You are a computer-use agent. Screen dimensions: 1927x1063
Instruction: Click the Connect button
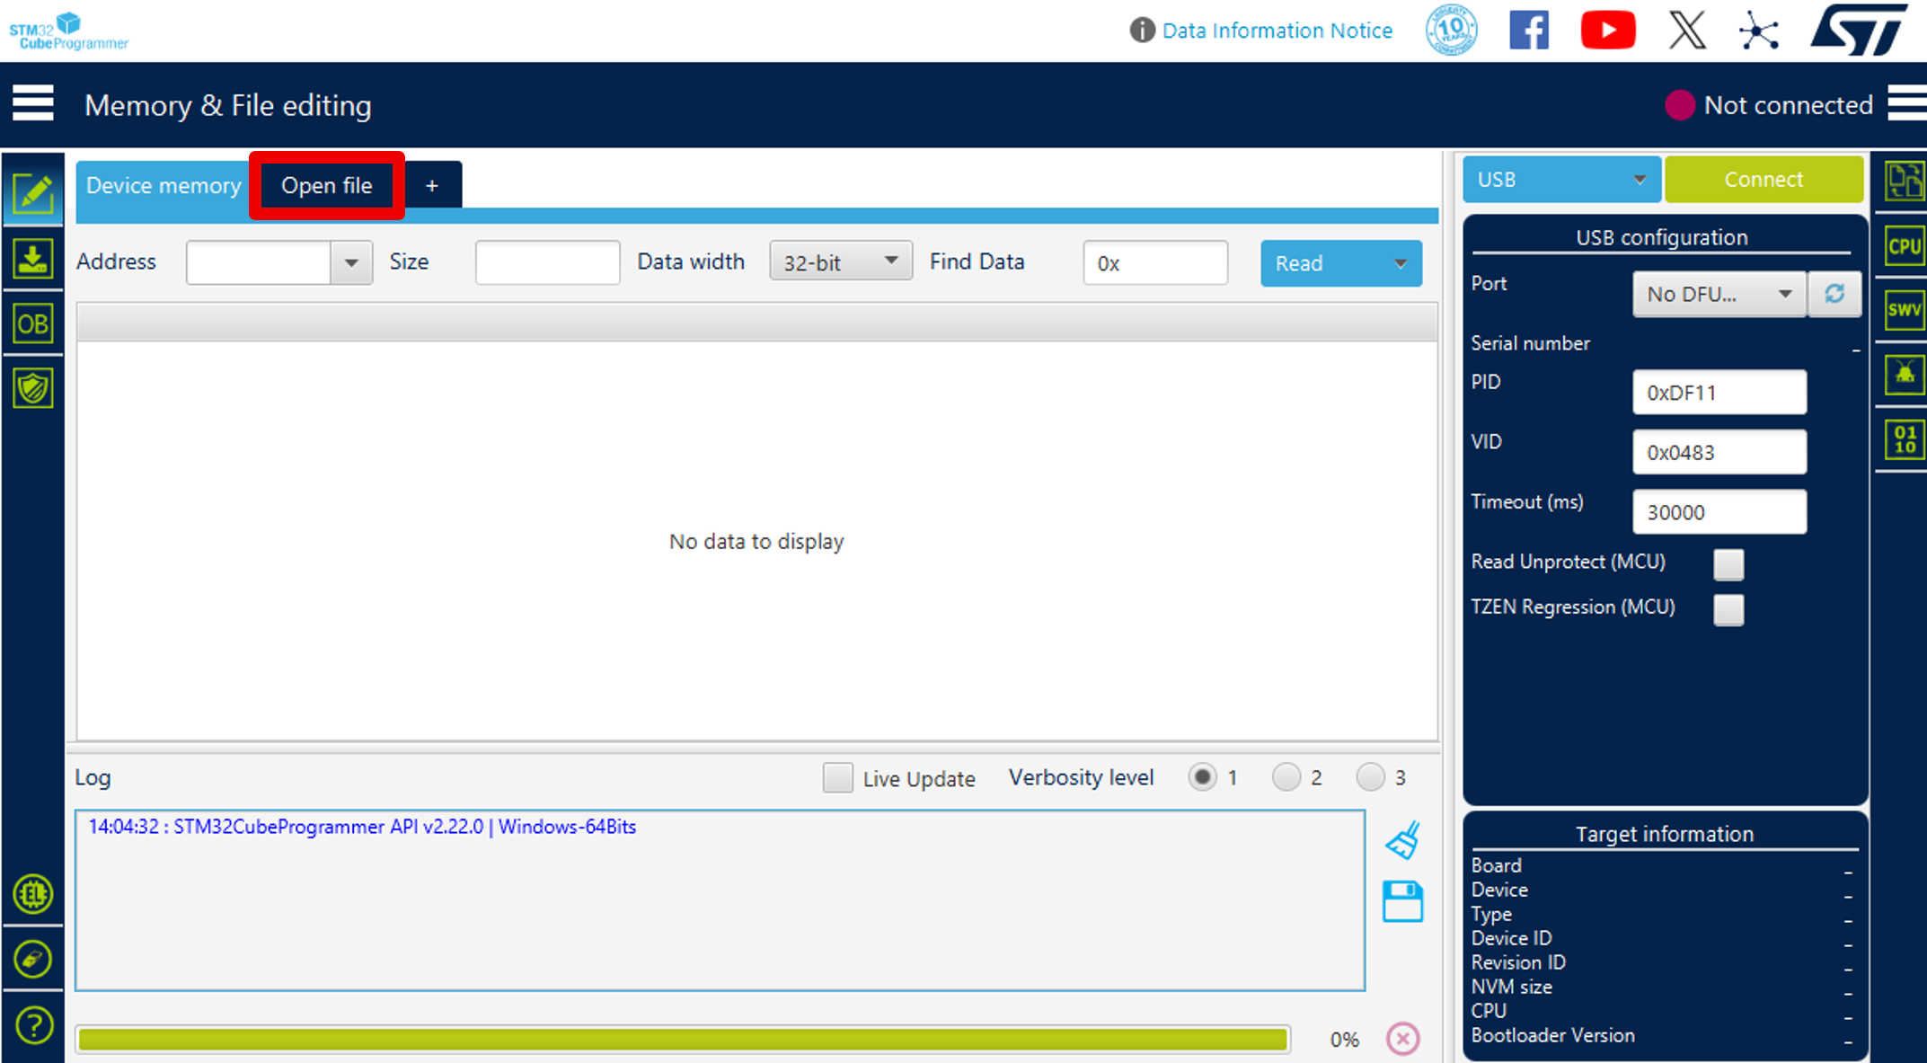[x=1763, y=179]
